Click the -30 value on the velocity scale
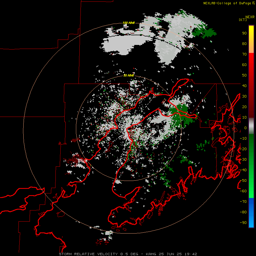This screenshot has height=256, width=256. point(243,160)
